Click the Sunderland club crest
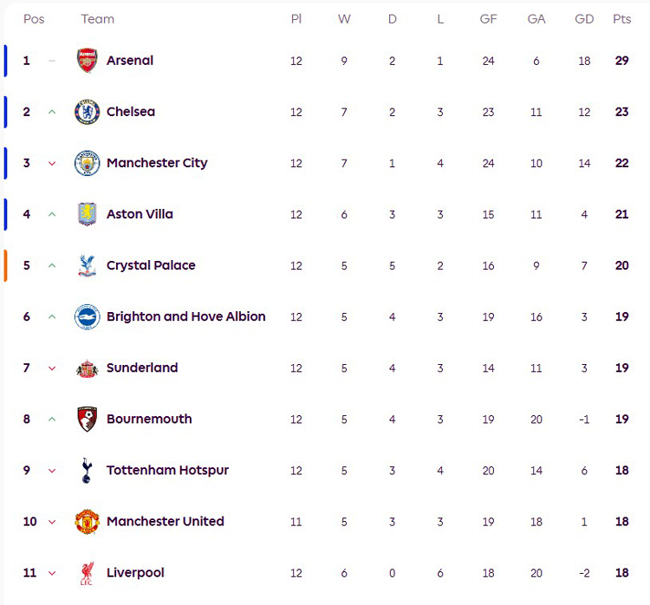 (88, 368)
